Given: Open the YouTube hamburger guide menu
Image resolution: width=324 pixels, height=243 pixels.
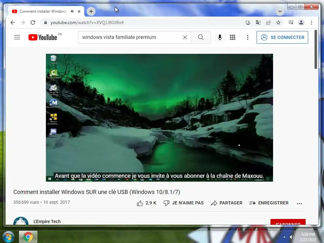Looking at the screenshot, I should point(17,37).
